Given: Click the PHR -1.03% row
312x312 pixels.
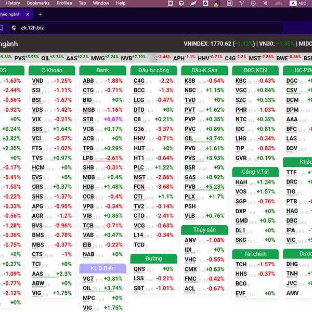Looking at the screenshot, I should pyautogui.click(x=255, y=110).
